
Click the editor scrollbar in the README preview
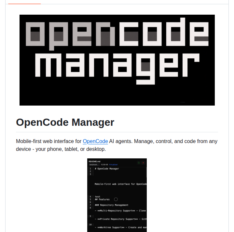click(146, 173)
